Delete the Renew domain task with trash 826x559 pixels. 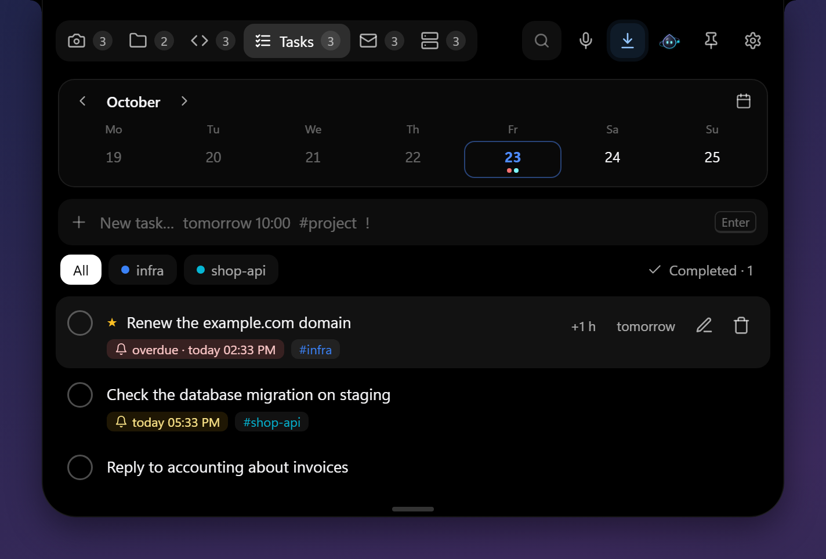tap(741, 326)
